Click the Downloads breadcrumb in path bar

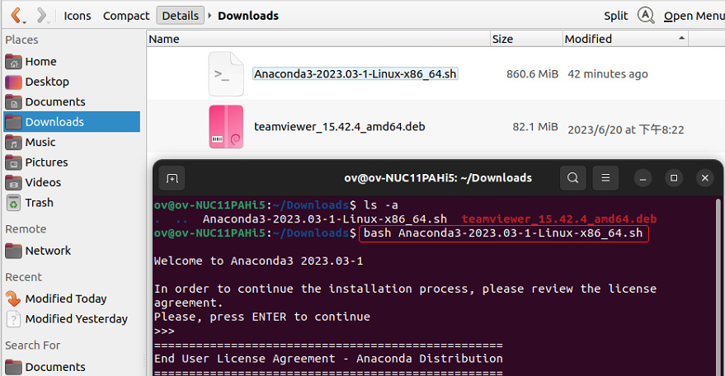click(248, 16)
